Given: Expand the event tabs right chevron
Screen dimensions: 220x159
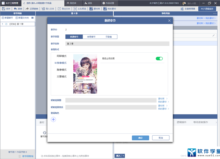Looking at the screenshot, I should click(x=216, y=122).
